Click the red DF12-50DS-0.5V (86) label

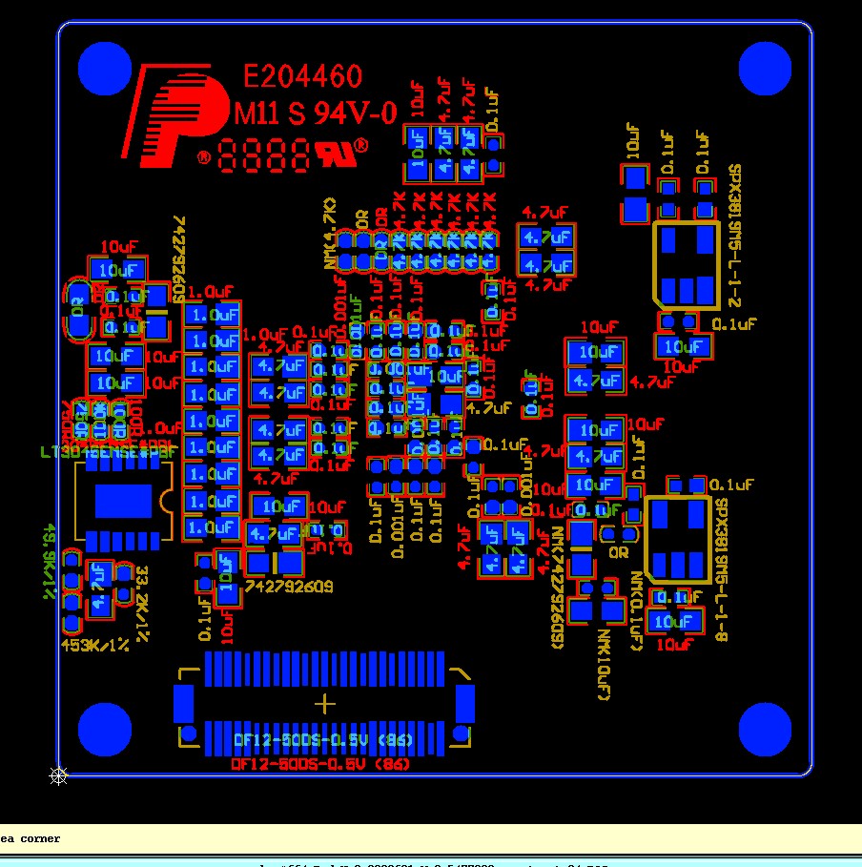tap(320, 764)
